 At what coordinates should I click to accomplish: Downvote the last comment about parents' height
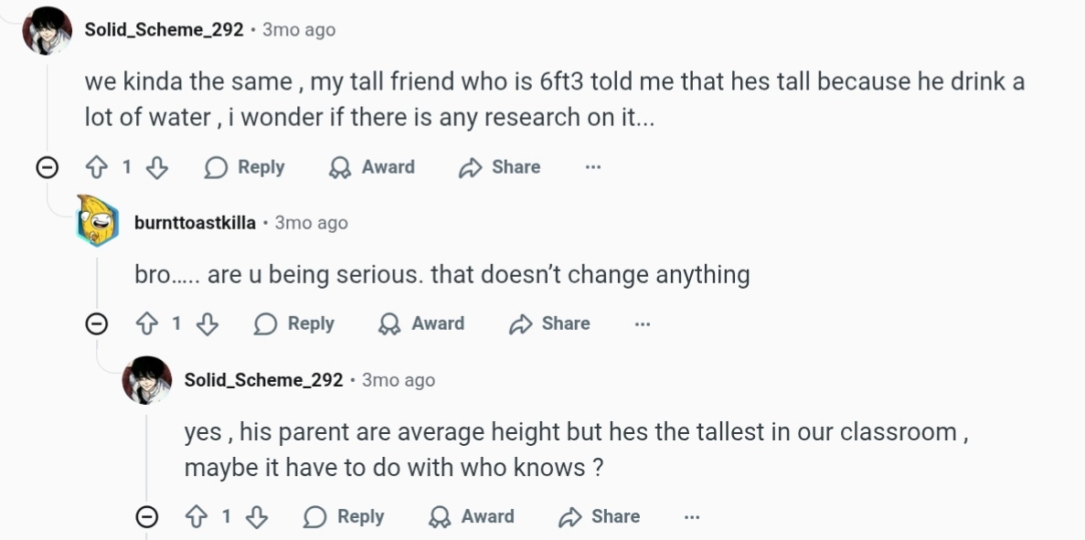tap(257, 517)
